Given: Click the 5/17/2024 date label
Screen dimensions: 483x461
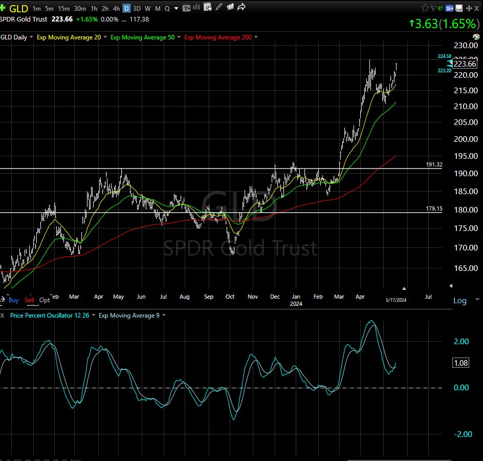Looking at the screenshot, I should 396,300.
